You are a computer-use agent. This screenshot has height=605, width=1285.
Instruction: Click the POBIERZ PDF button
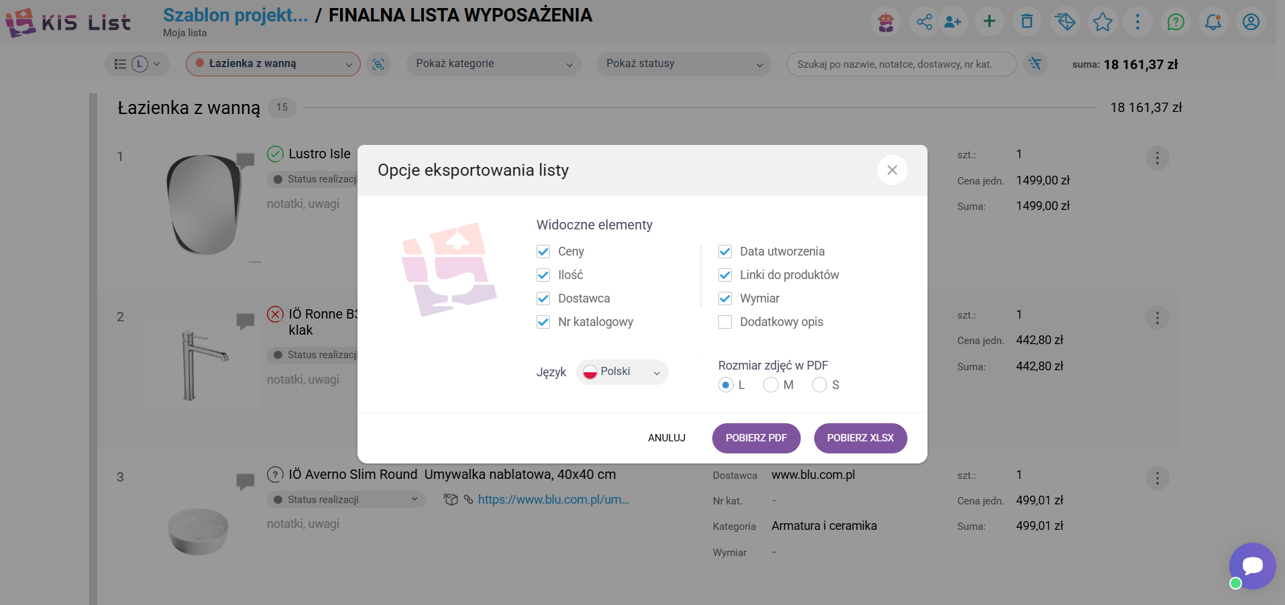coord(756,438)
